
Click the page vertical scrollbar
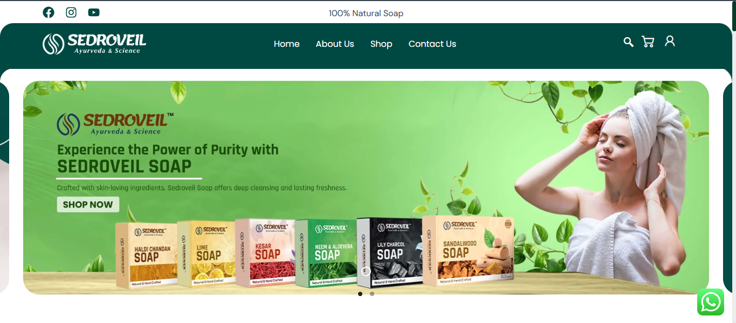pos(734,161)
